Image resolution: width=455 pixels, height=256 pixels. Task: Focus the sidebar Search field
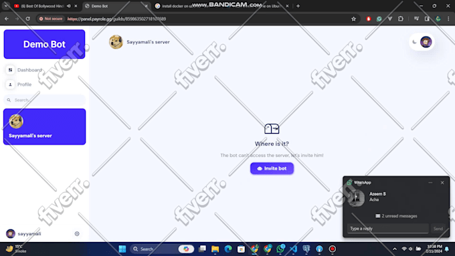point(44,100)
